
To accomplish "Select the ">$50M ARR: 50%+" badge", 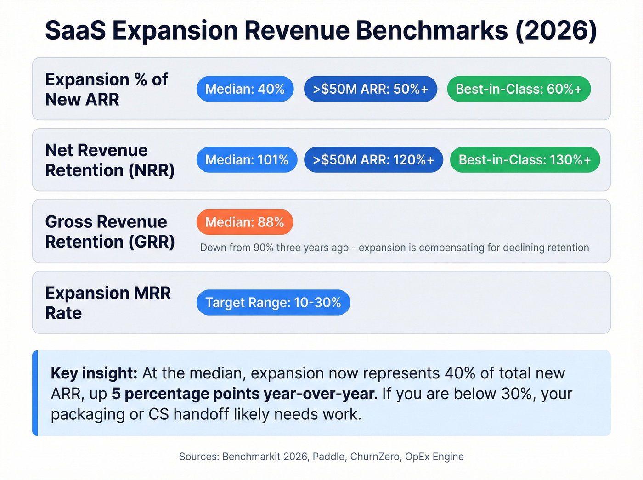I will (x=370, y=89).
